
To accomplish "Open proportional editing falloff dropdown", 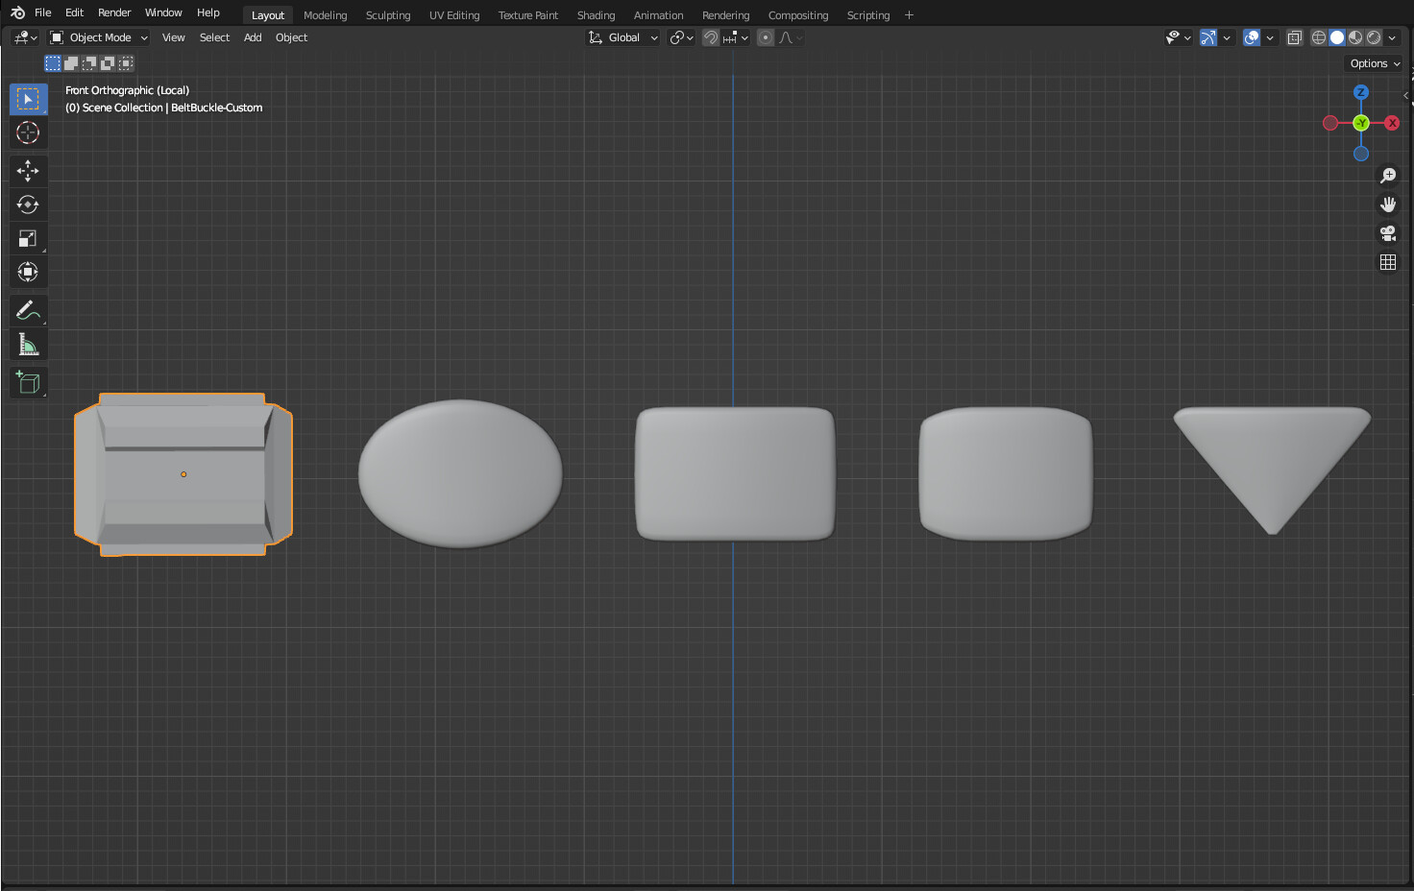I will [791, 37].
